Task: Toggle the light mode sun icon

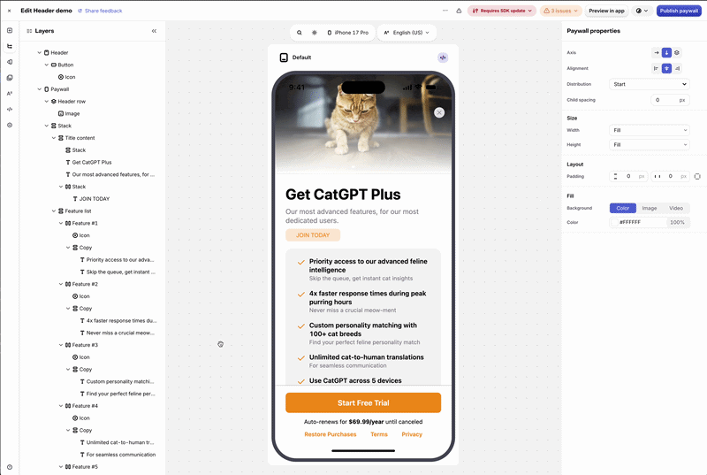Action: (315, 33)
